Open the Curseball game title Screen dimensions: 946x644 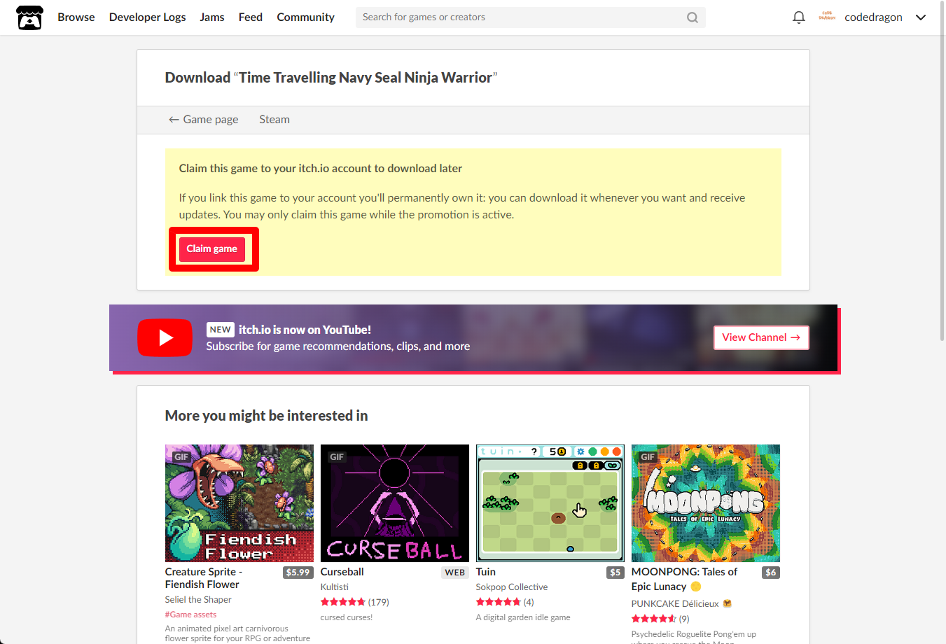coord(342,572)
